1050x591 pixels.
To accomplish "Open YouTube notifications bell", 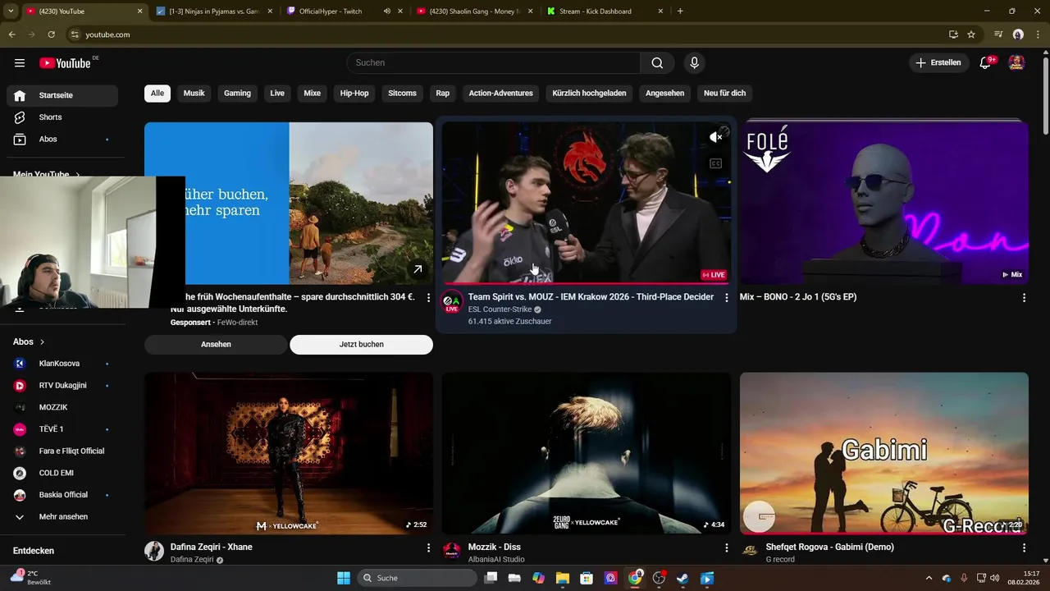I will point(986,62).
